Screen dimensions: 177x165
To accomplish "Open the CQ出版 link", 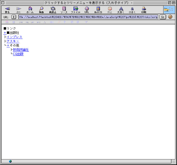I will 18,54.
